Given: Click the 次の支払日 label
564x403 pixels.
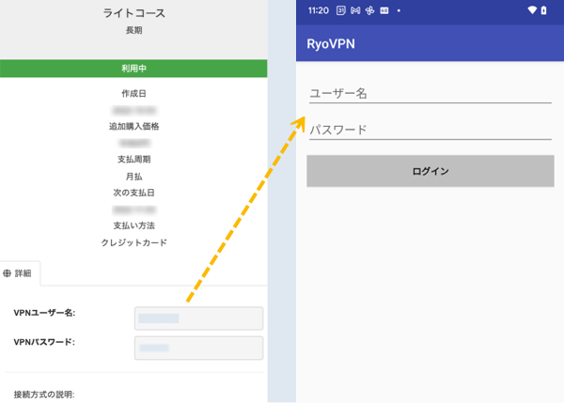Looking at the screenshot, I should tap(133, 193).
